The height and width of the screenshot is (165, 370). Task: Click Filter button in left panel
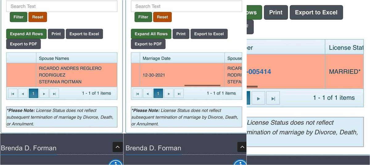point(18,17)
